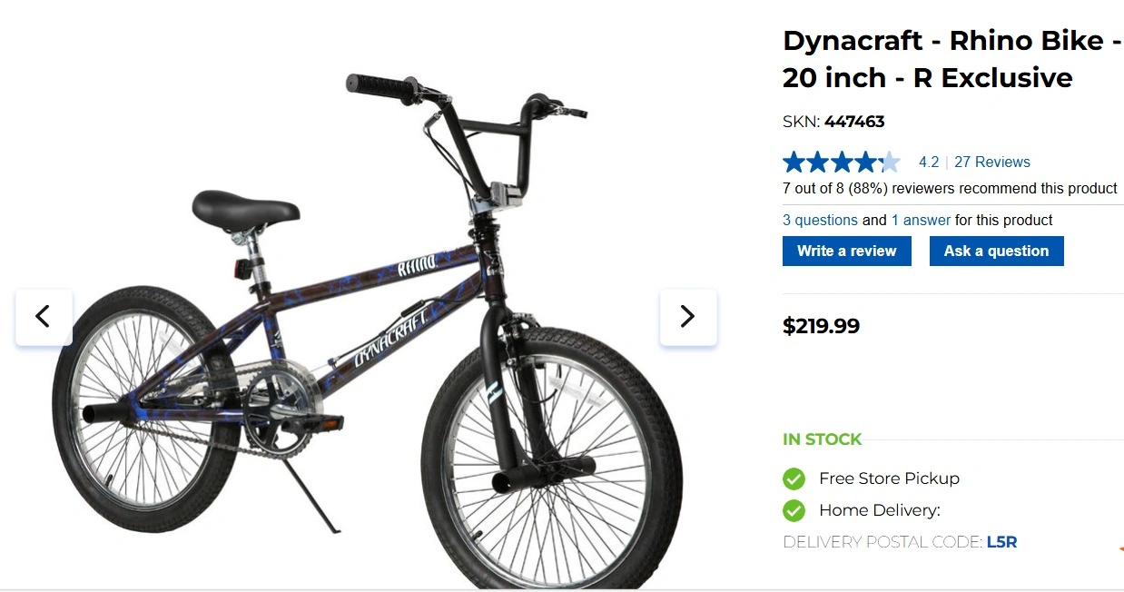Click the green checkmark beside Home Delivery
1124x592 pixels.
point(794,510)
